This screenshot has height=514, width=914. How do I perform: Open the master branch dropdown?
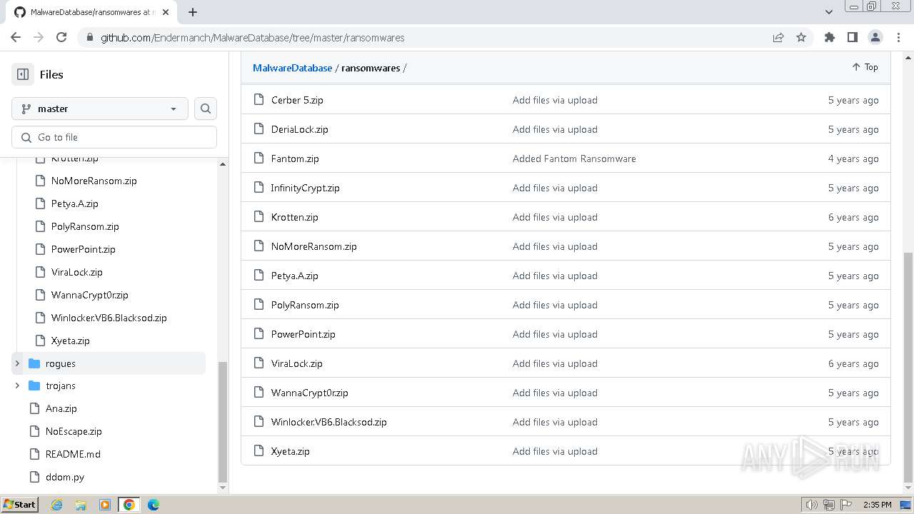(100, 109)
